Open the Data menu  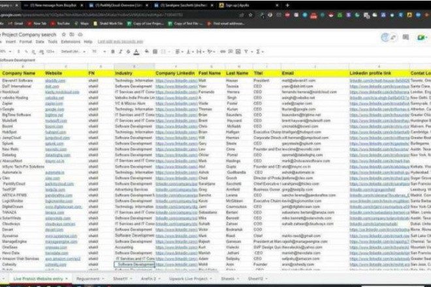pyautogui.click(x=40, y=42)
